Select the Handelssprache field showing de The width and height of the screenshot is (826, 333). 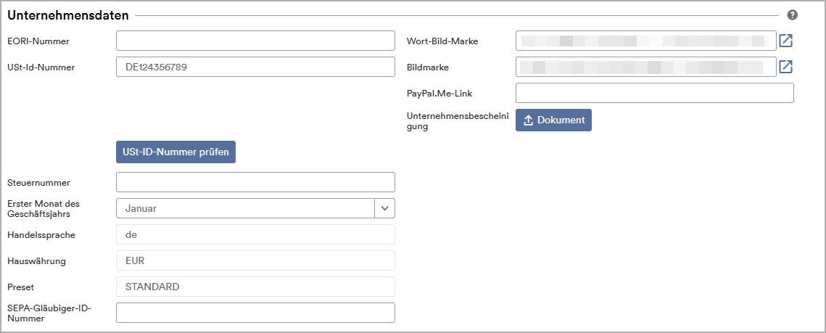255,234
